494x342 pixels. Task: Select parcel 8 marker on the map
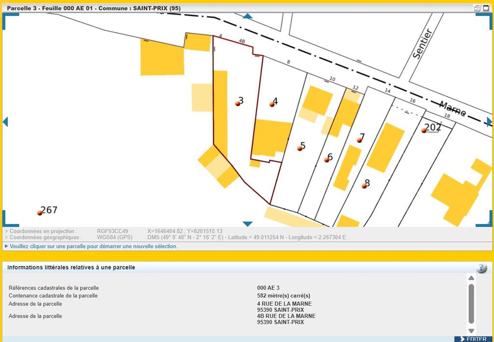[x=364, y=186]
